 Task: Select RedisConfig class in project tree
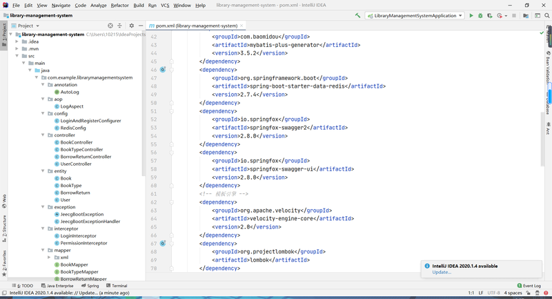pos(73,128)
